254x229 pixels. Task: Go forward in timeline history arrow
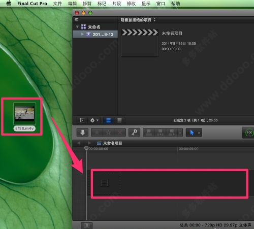[x=89, y=143]
